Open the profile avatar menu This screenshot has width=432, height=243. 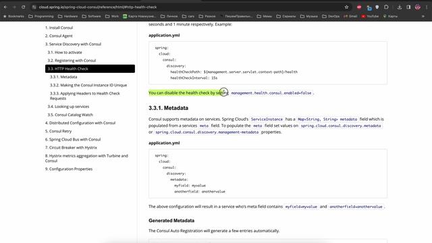[418, 7]
